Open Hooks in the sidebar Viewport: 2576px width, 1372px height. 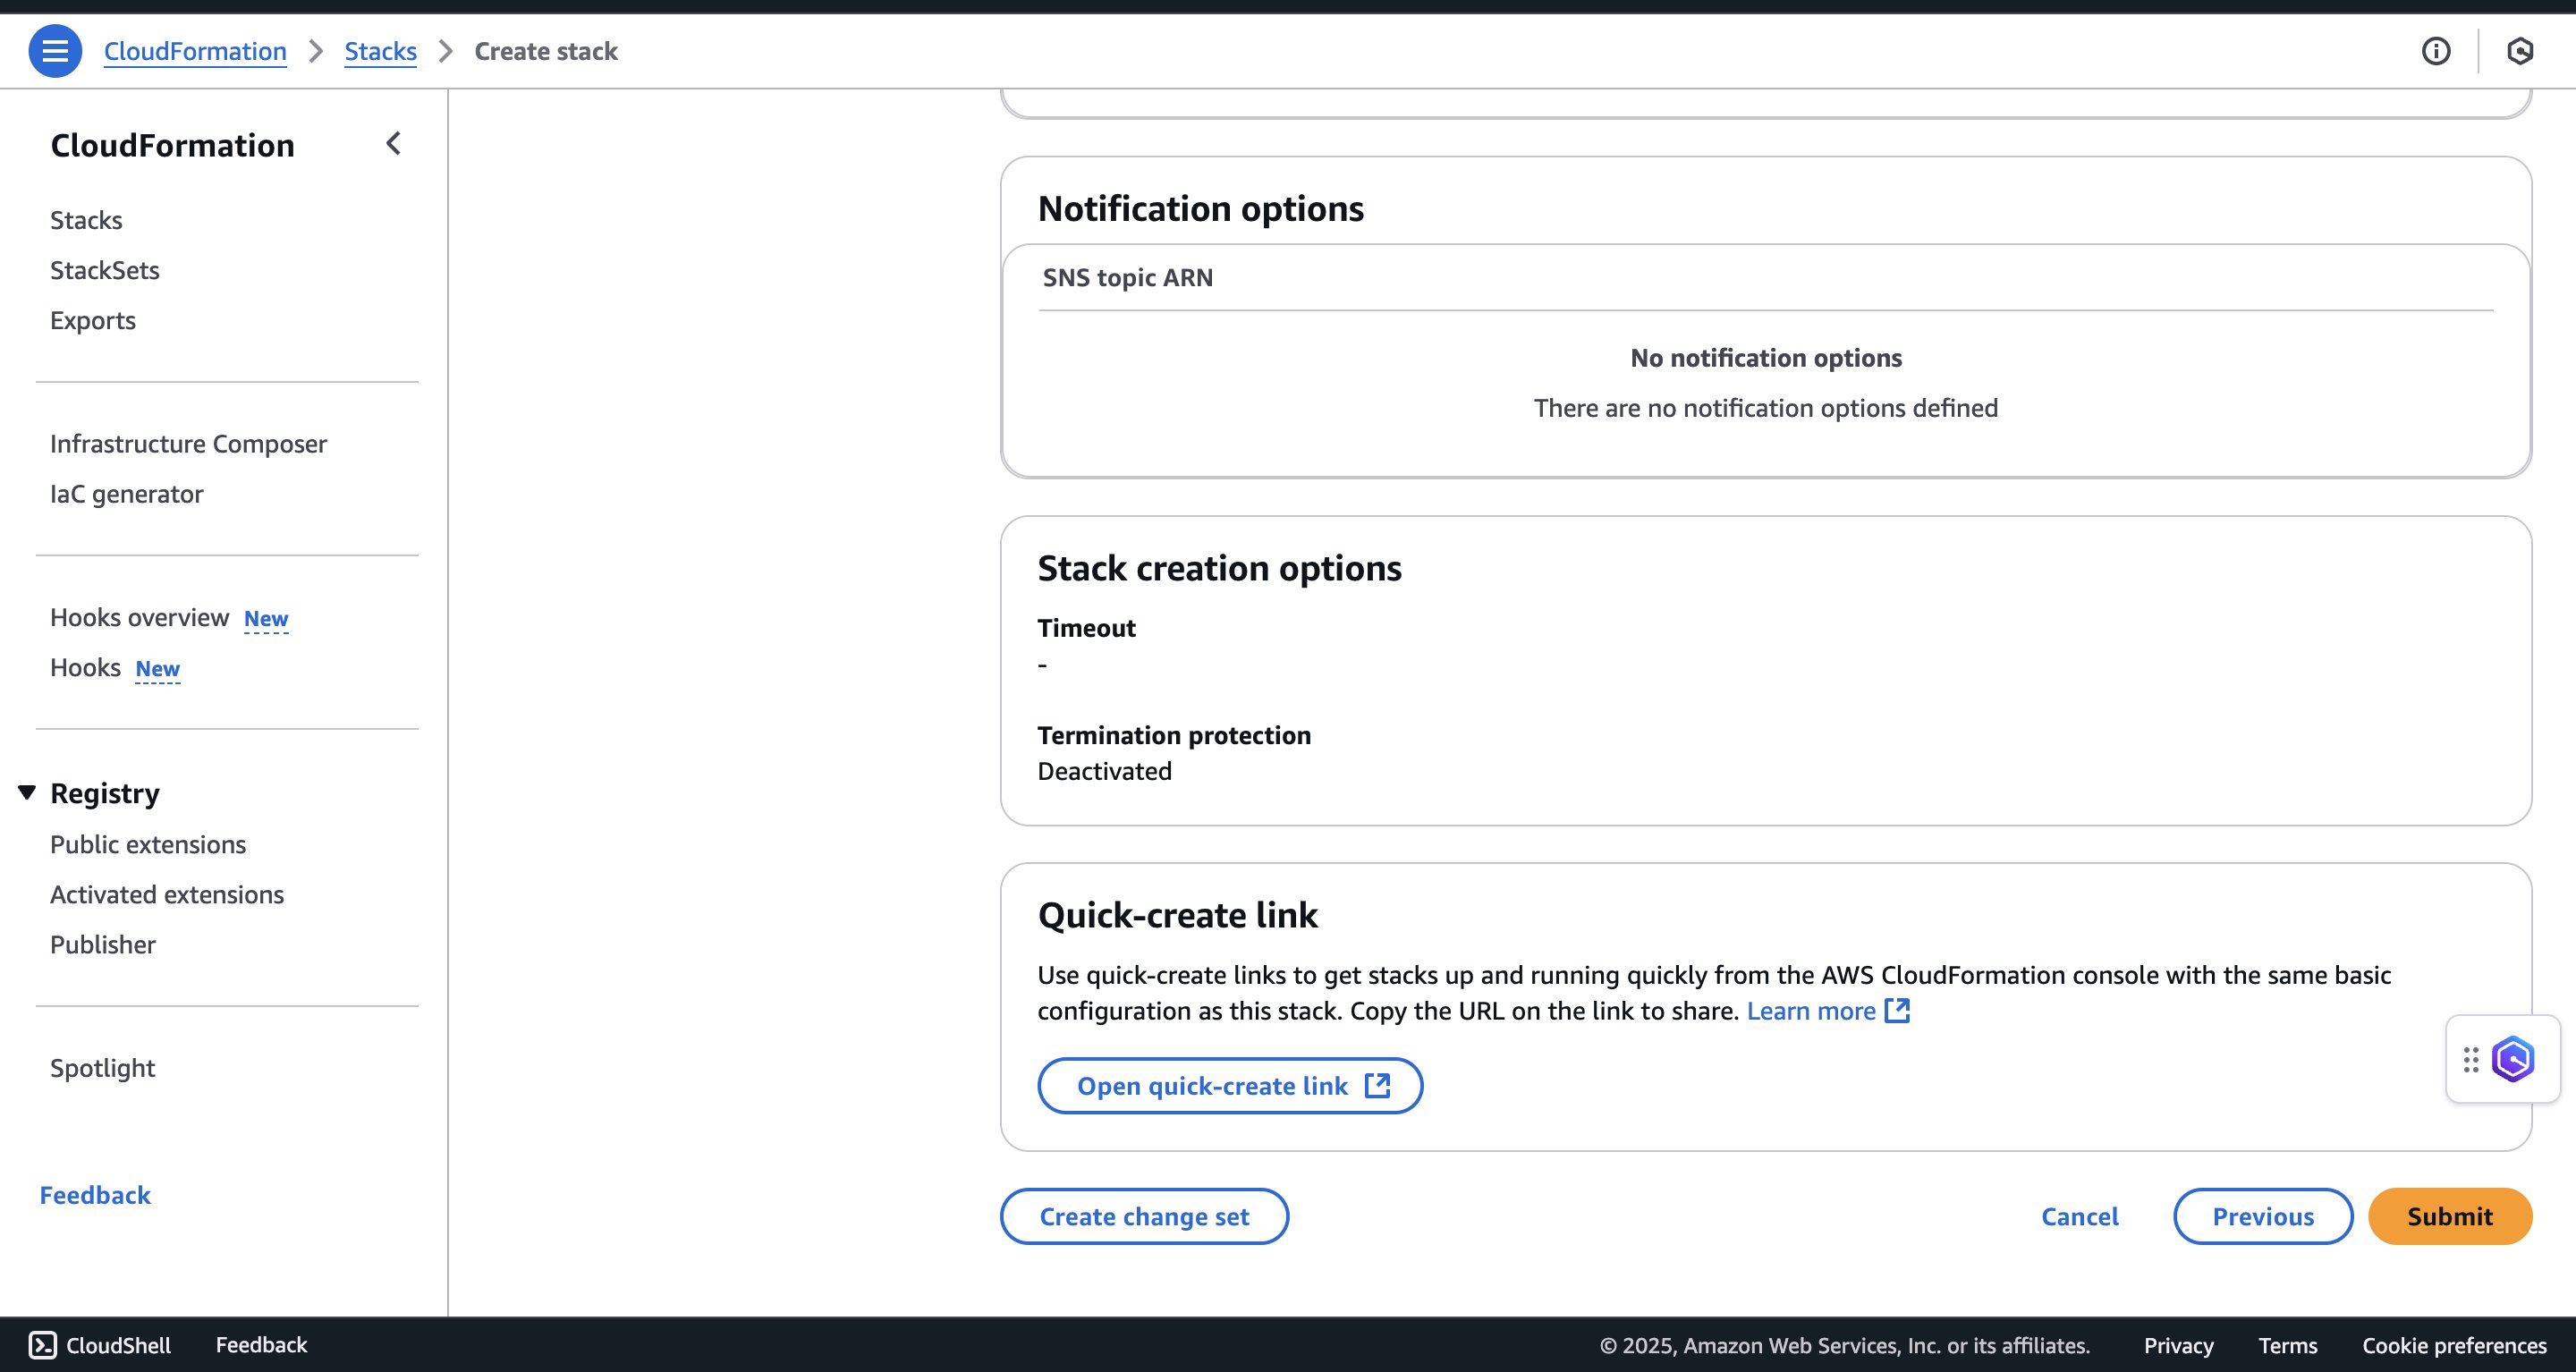(85, 667)
